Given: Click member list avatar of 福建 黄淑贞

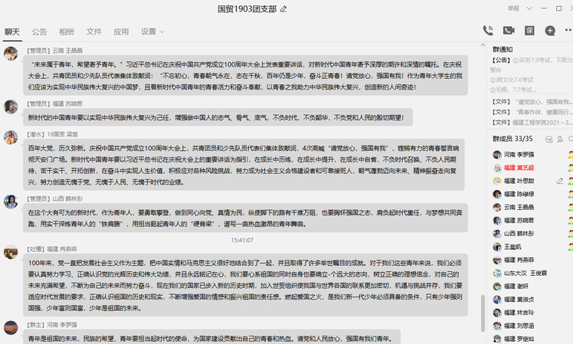Looking at the screenshot, I should [x=497, y=300].
